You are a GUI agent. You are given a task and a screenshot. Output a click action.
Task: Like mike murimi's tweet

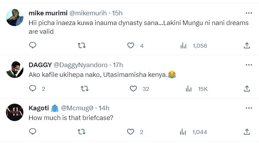[131, 46]
